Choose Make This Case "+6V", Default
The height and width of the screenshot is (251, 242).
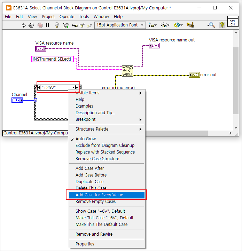107,218
